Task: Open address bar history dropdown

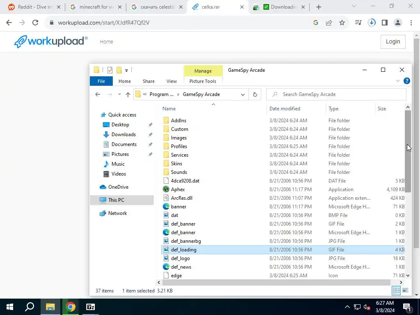Action: (243, 95)
